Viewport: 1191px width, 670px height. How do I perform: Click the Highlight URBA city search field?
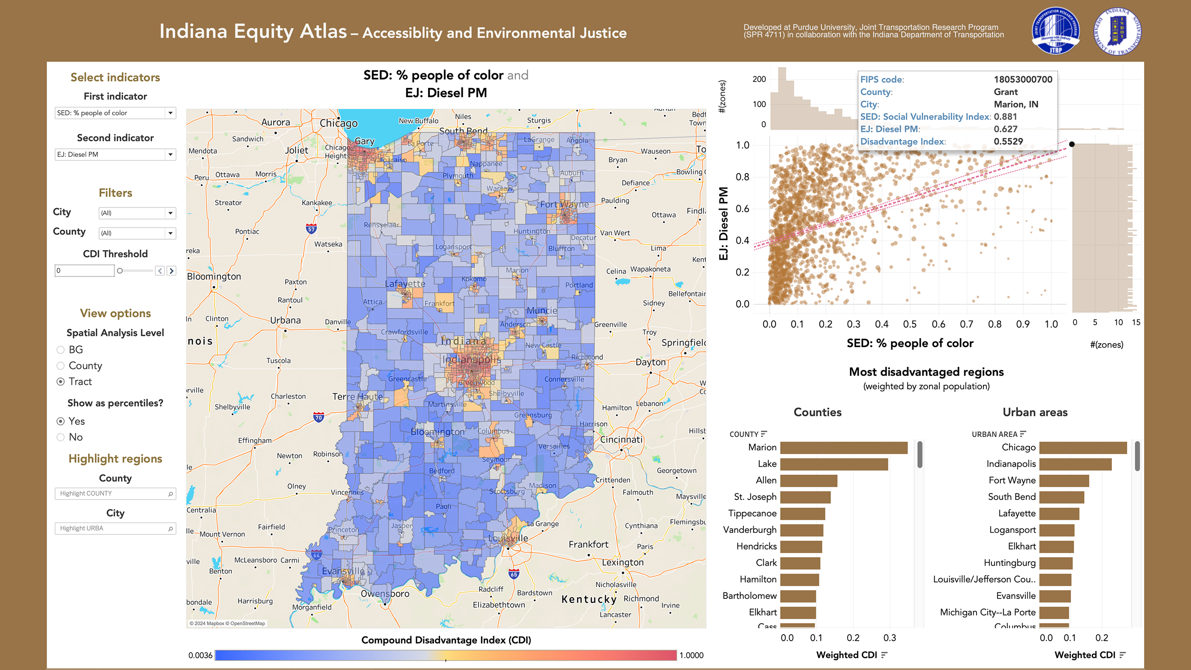click(115, 529)
